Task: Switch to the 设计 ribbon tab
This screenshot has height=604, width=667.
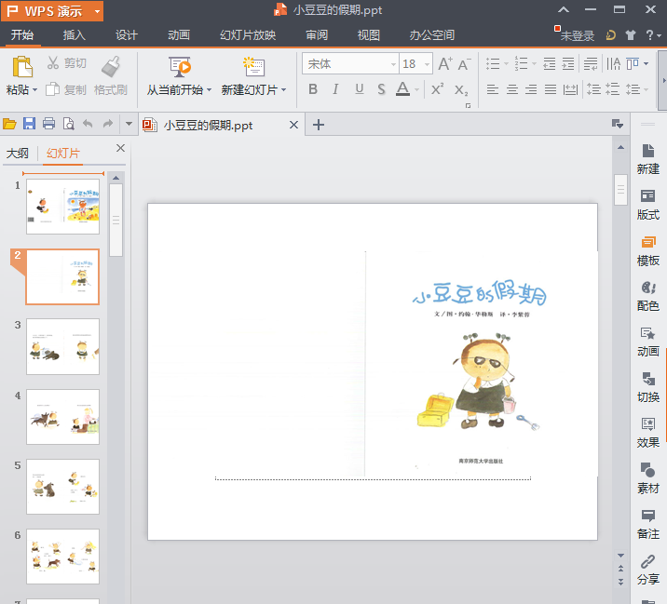Action: click(x=127, y=34)
